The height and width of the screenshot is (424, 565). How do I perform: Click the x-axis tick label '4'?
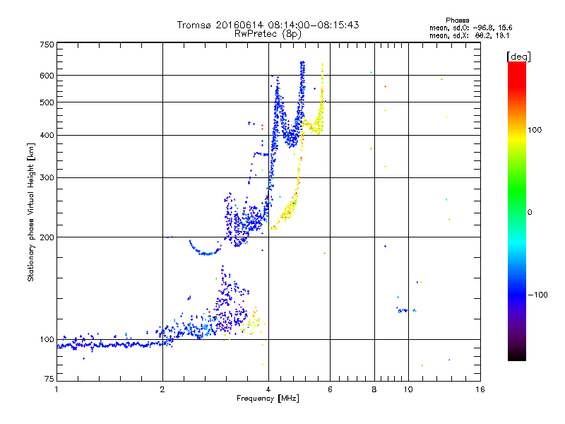[268, 389]
